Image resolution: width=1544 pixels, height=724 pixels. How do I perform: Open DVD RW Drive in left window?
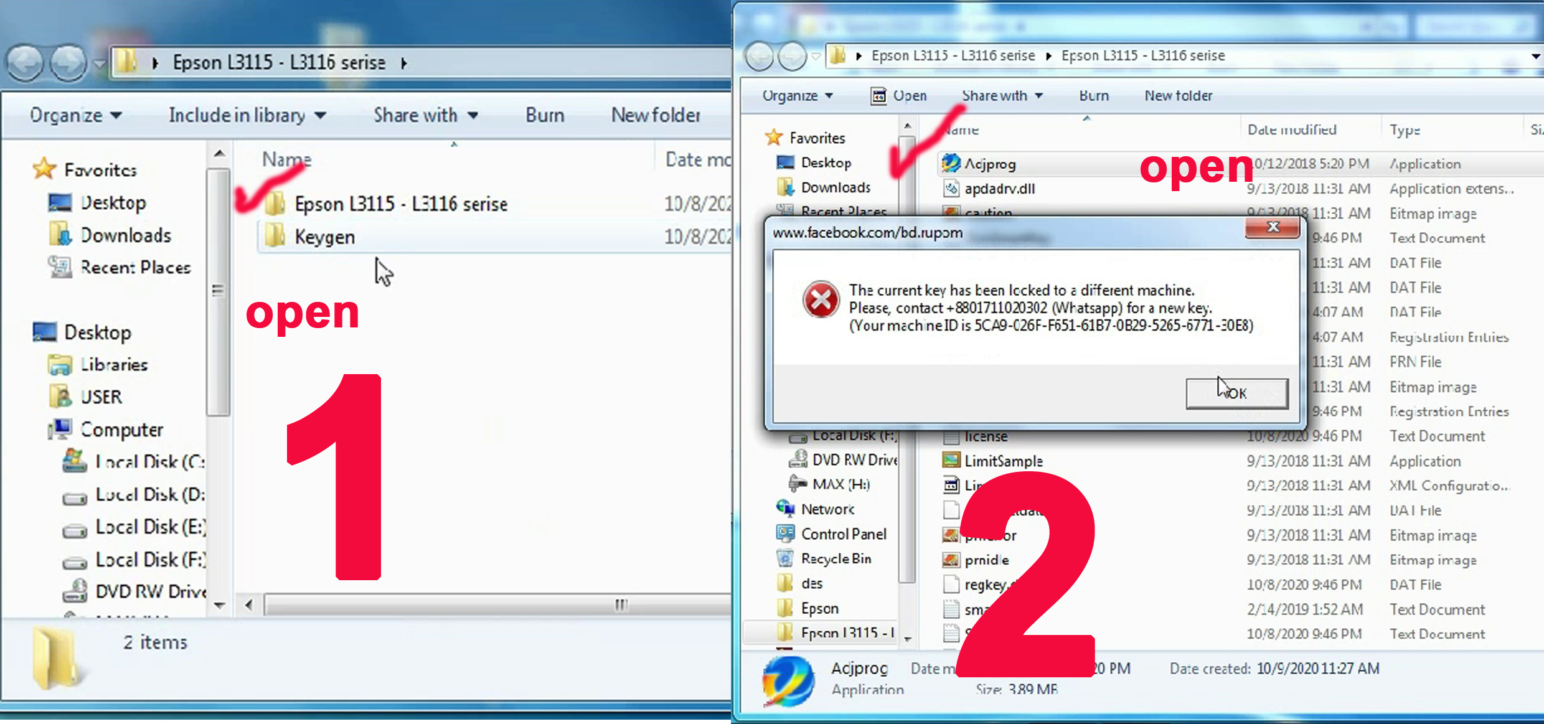click(134, 591)
